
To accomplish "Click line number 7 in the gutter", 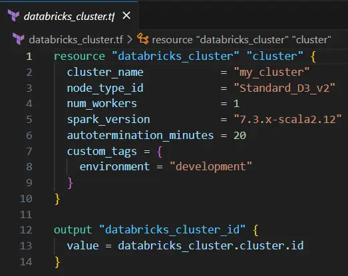I will point(29,152).
